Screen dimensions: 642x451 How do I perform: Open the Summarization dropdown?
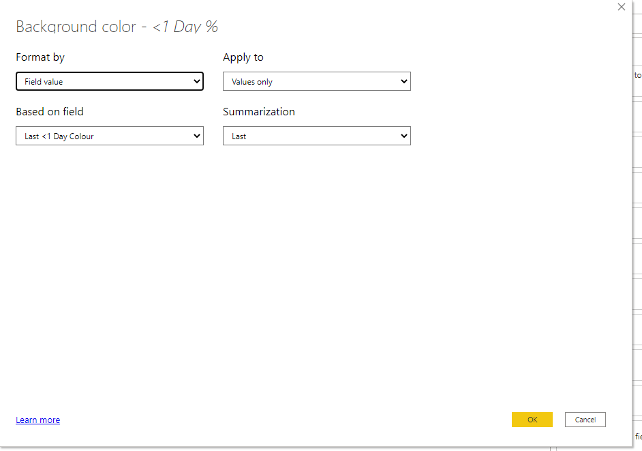click(x=316, y=136)
